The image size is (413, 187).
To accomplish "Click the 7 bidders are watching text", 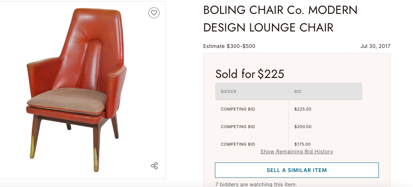I will (256, 184).
